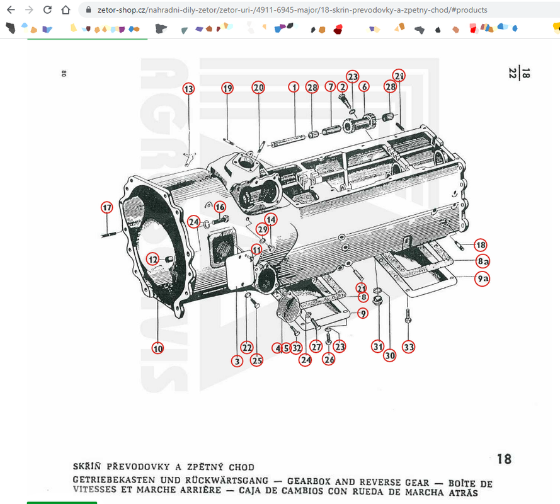Click the 'GEARBOX AND REVERSE GEAR' caption text
Viewport: 560px width, 504px height.
point(358,482)
